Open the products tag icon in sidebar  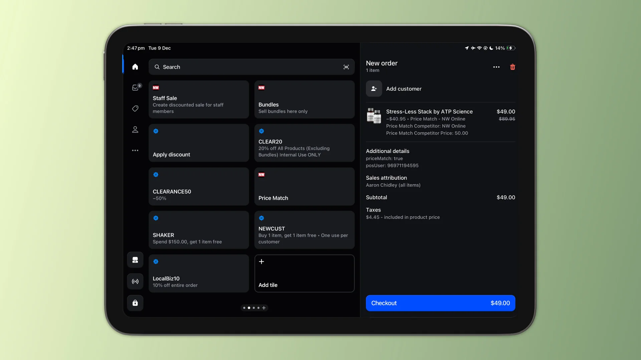[135, 109]
